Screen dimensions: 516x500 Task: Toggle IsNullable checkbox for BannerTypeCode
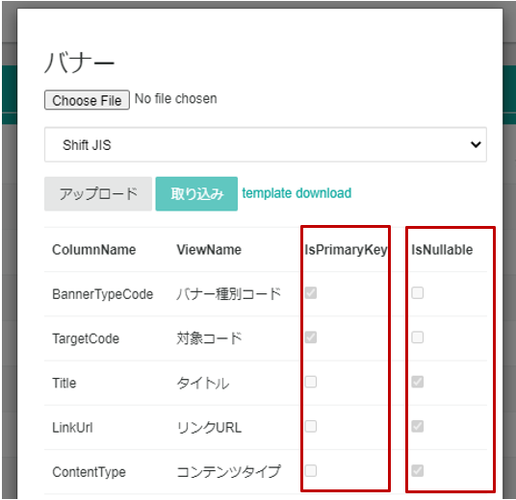pyautogui.click(x=417, y=293)
